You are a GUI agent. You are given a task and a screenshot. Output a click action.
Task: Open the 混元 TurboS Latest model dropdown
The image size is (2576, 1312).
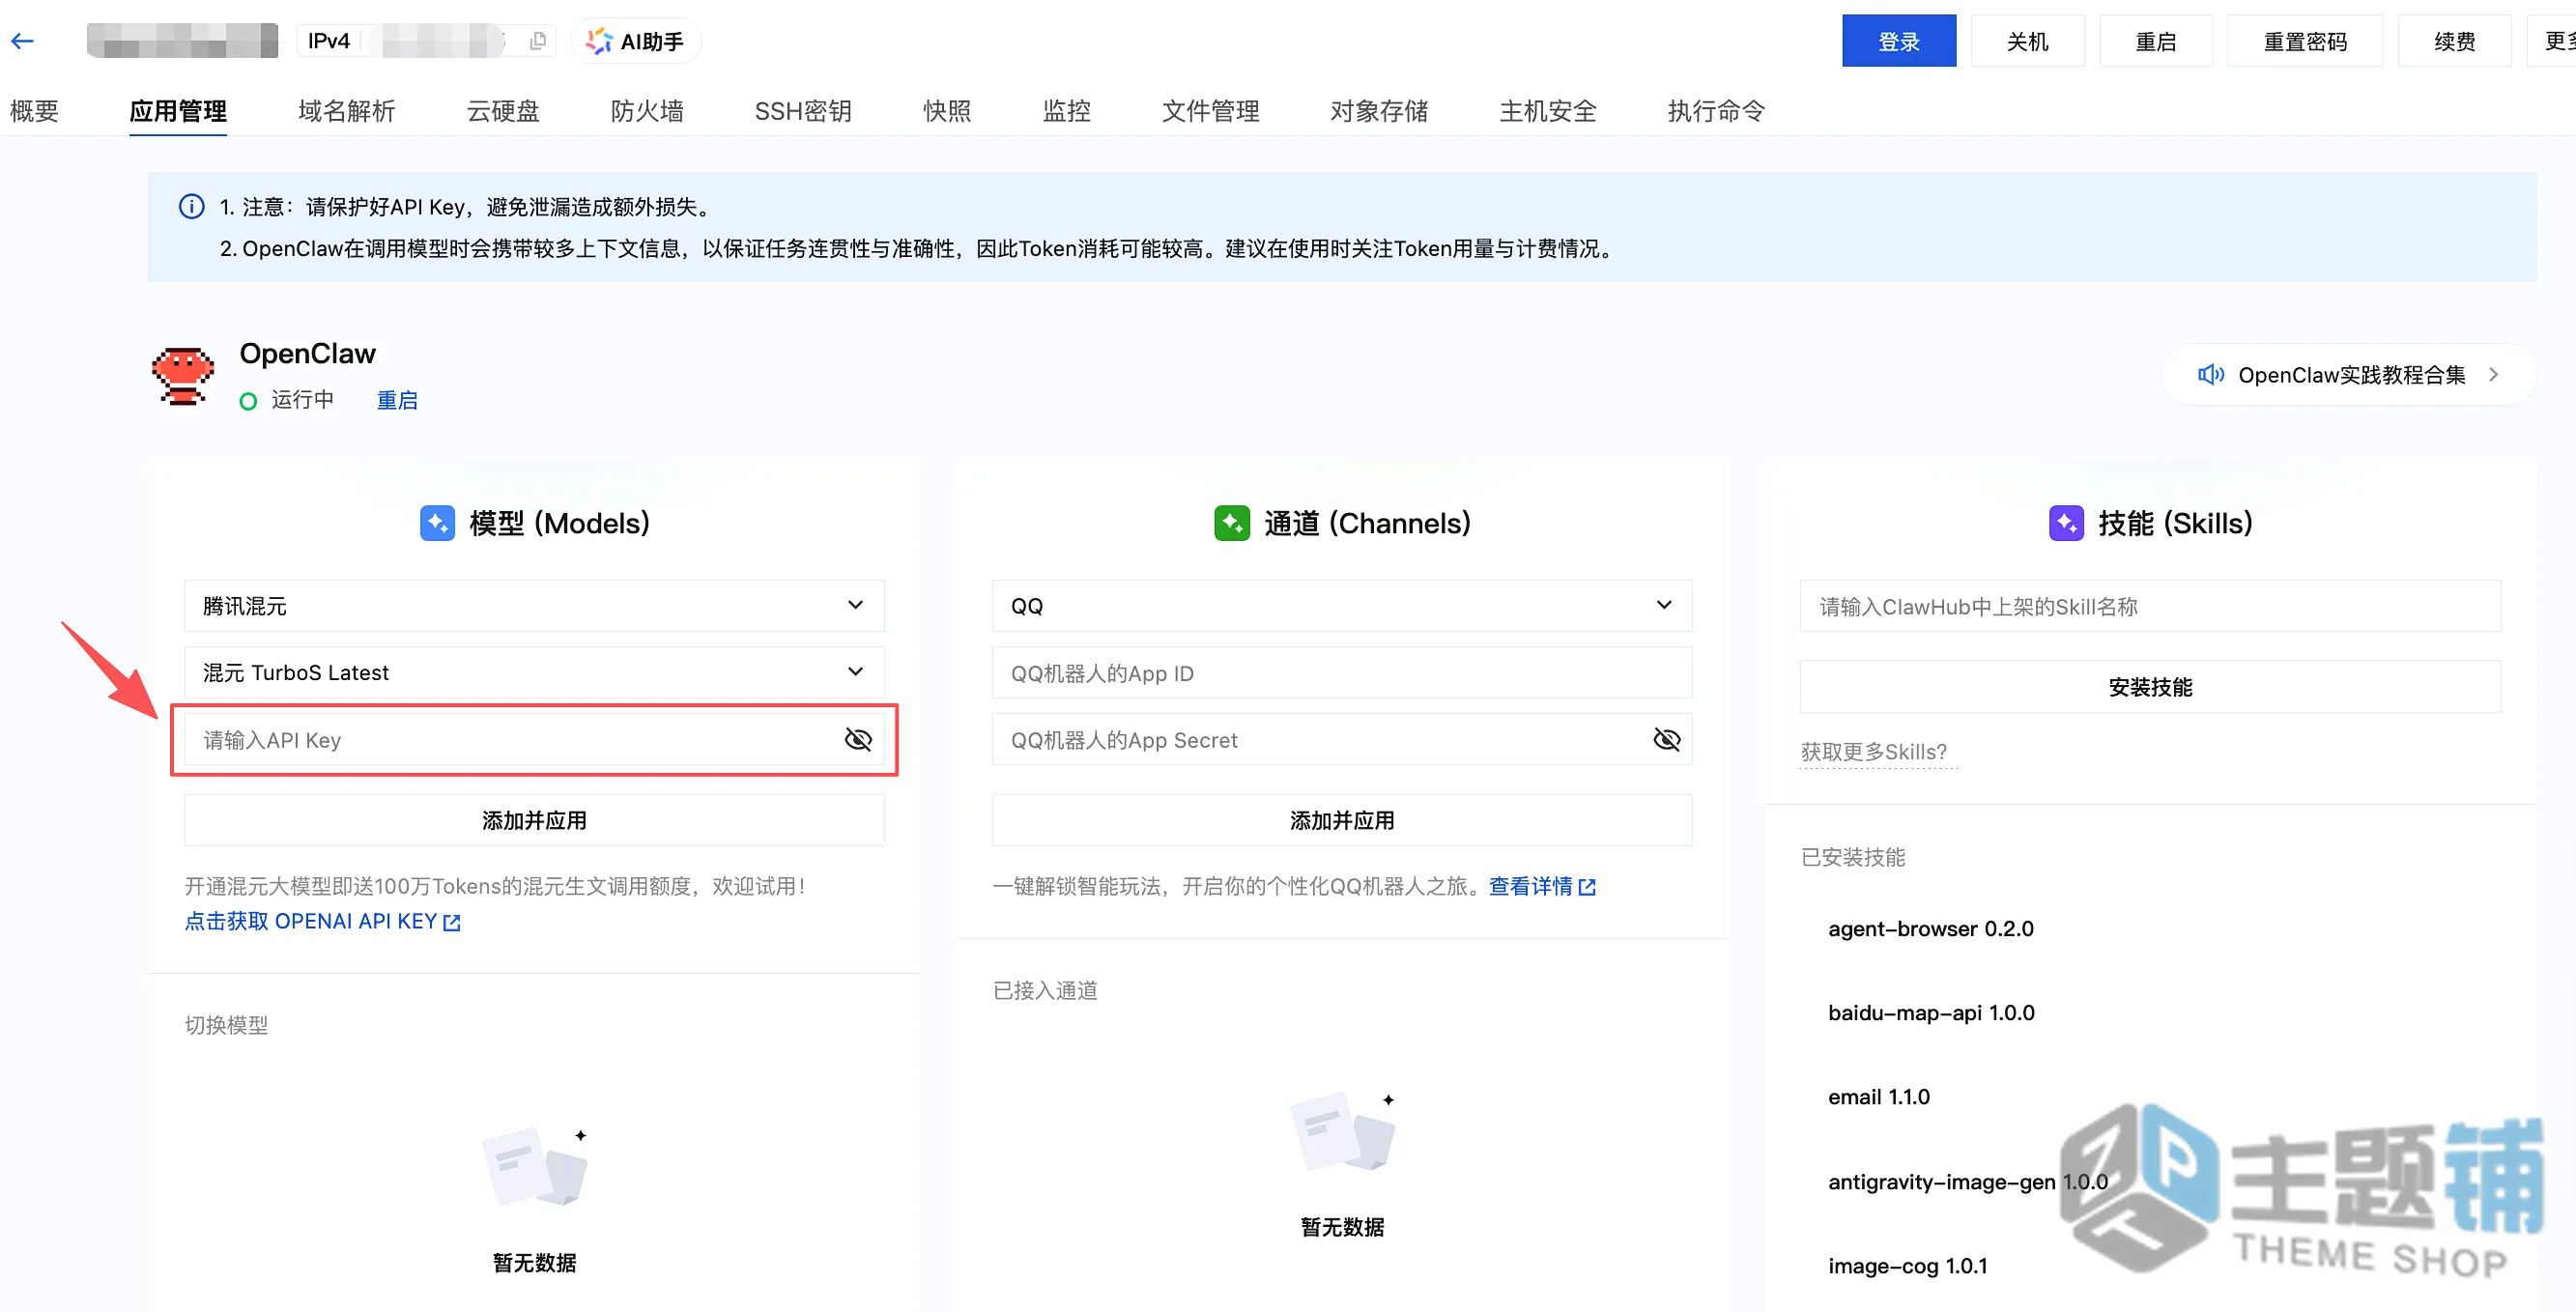tap(534, 672)
